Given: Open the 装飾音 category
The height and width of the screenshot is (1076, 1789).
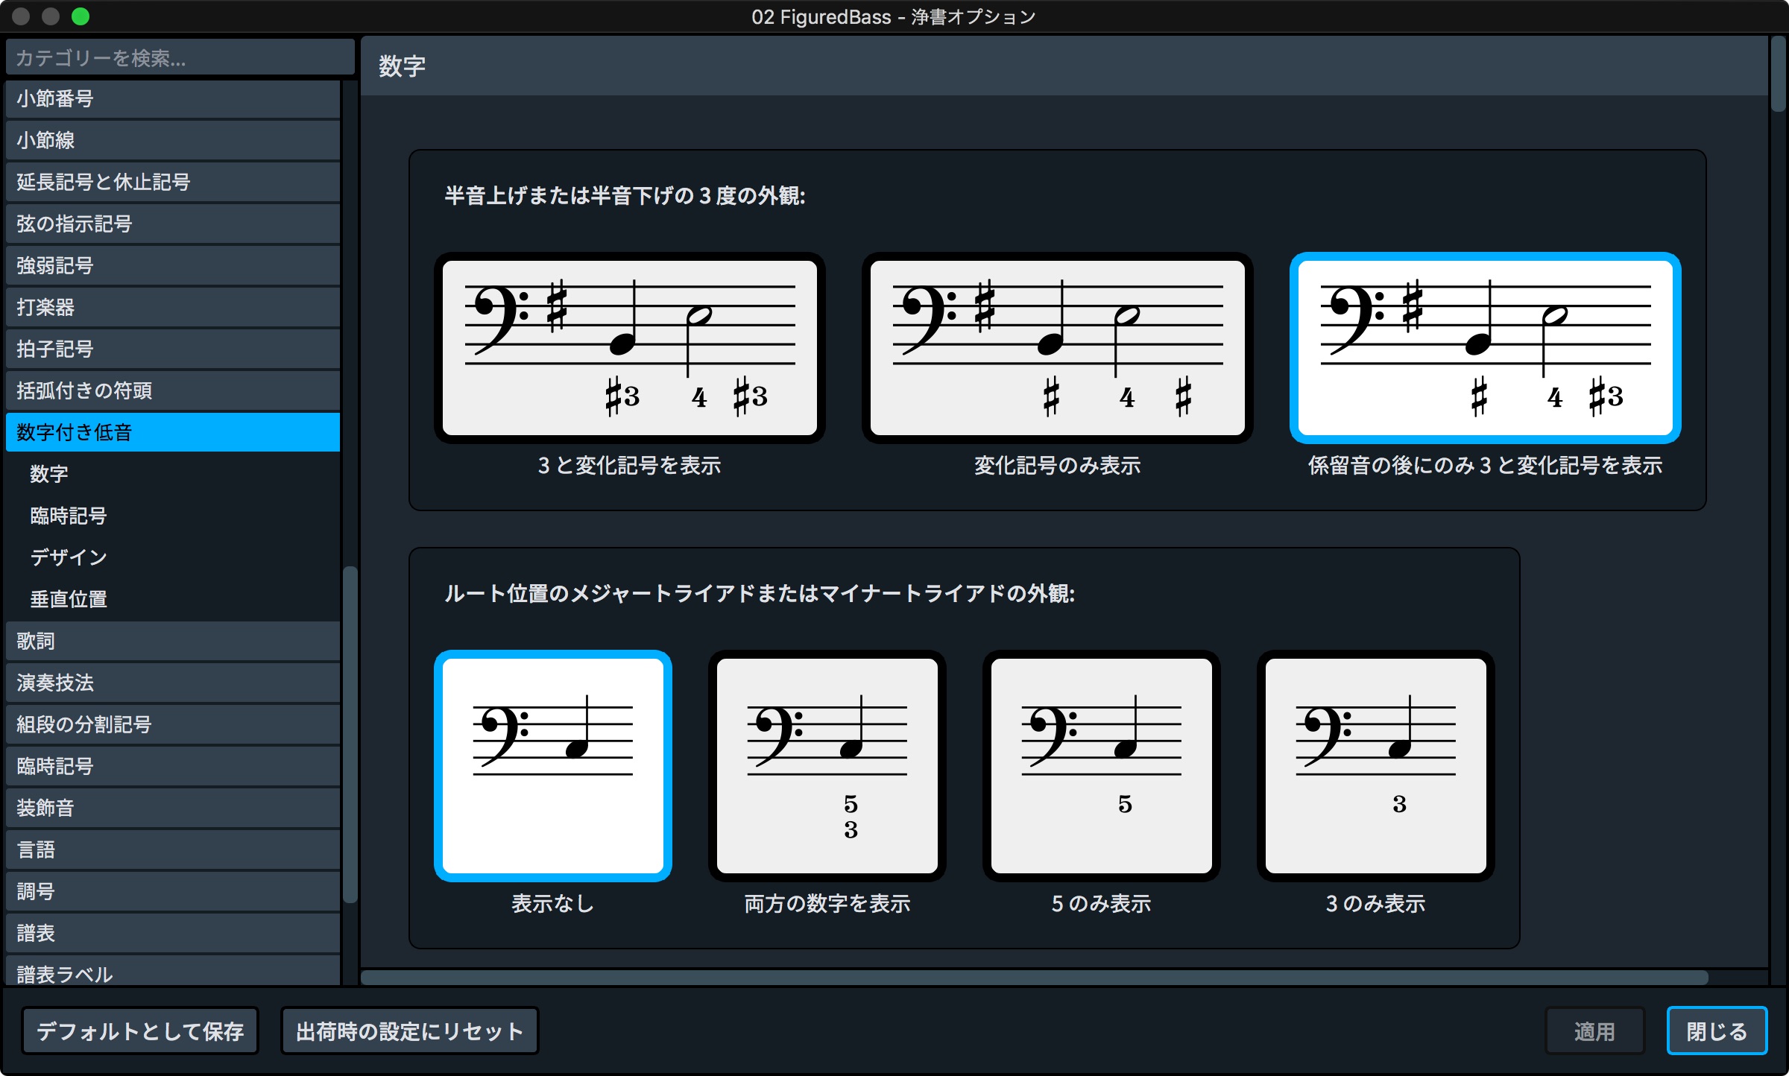Looking at the screenshot, I should pos(173,808).
